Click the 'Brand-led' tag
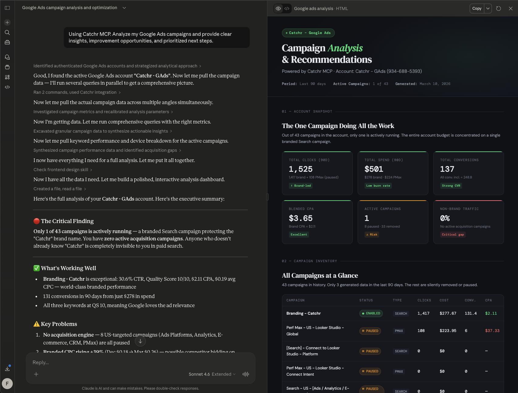 [x=301, y=186]
